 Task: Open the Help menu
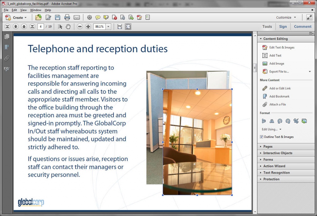click(48, 10)
